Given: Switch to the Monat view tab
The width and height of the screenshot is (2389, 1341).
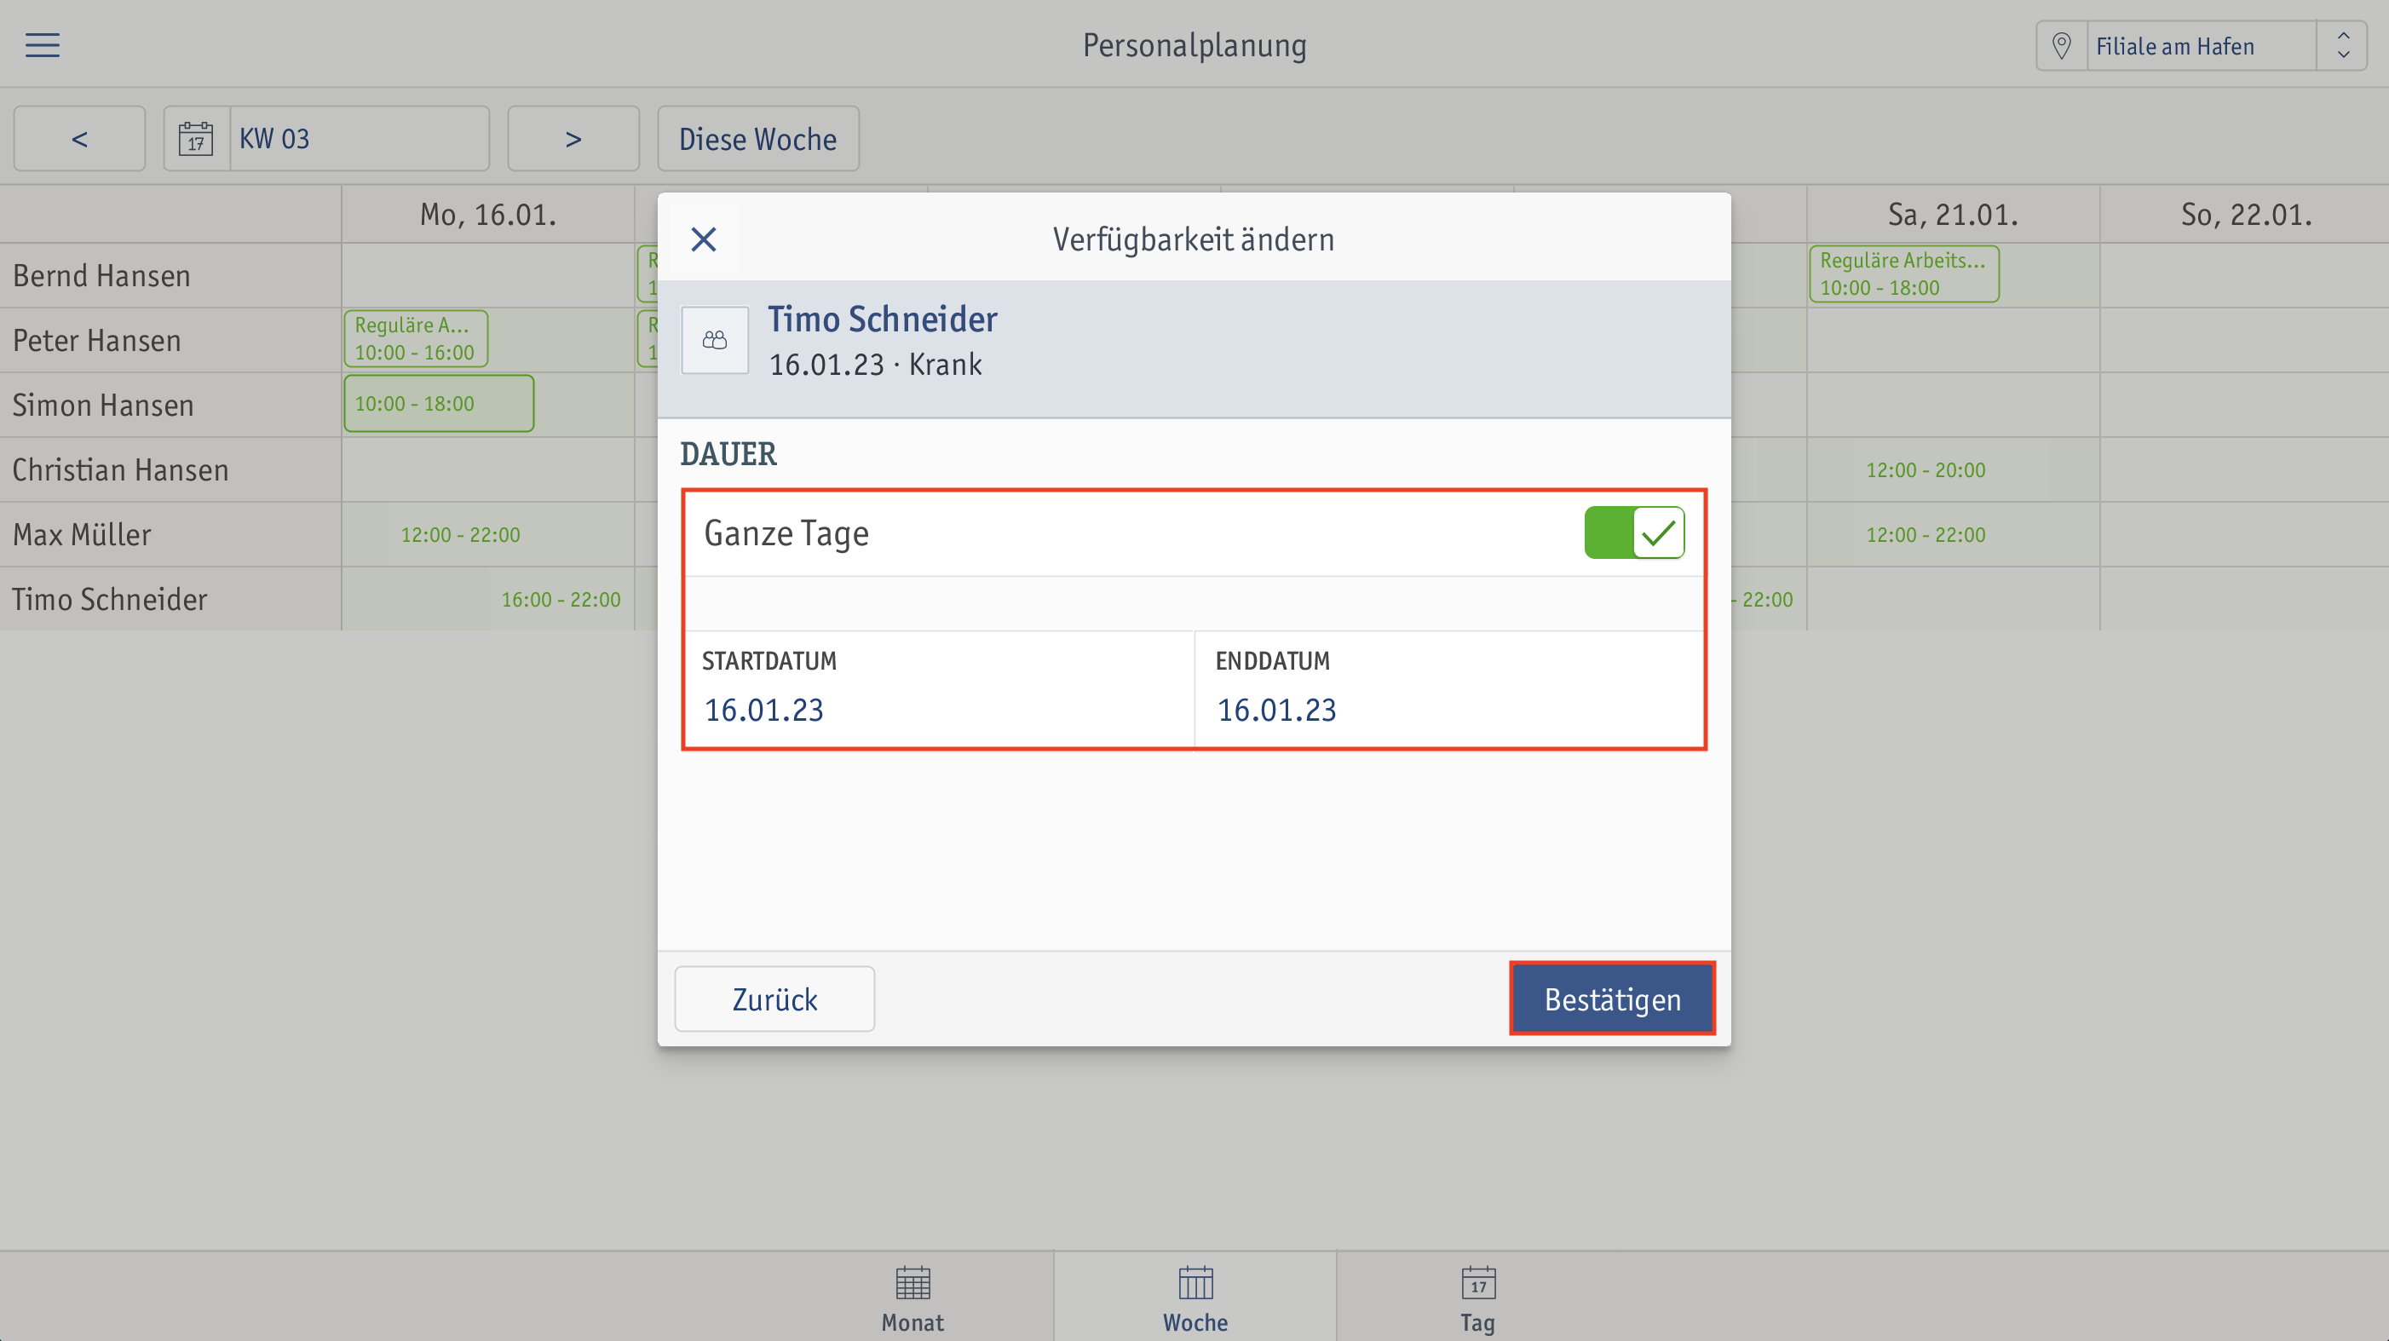Looking at the screenshot, I should [912, 1298].
